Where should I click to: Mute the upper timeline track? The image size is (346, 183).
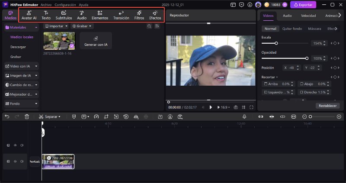point(22,145)
